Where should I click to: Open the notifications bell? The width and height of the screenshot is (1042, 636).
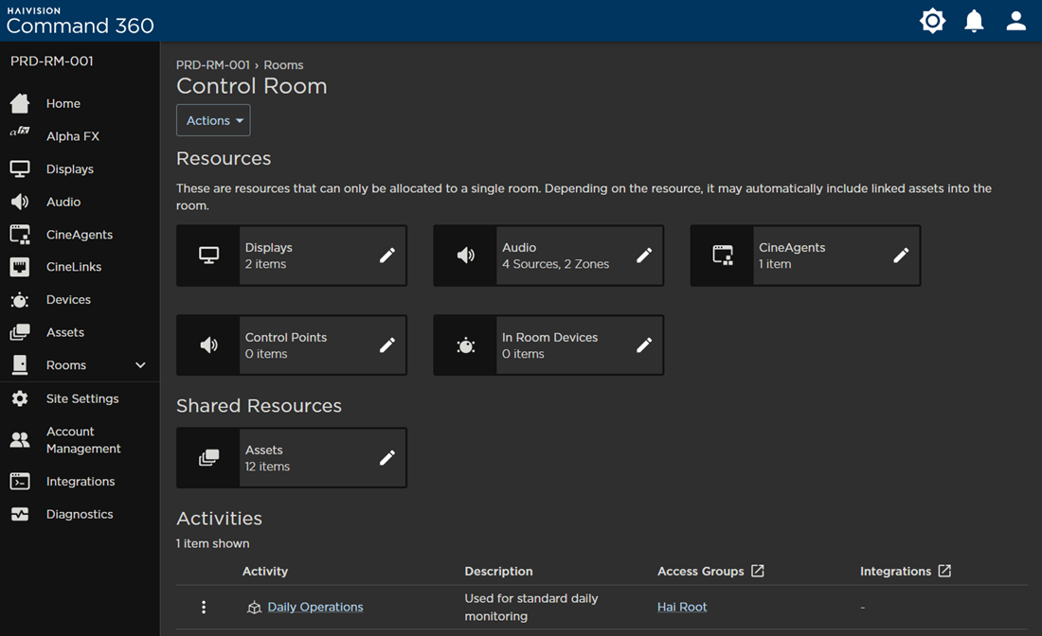pyautogui.click(x=974, y=21)
